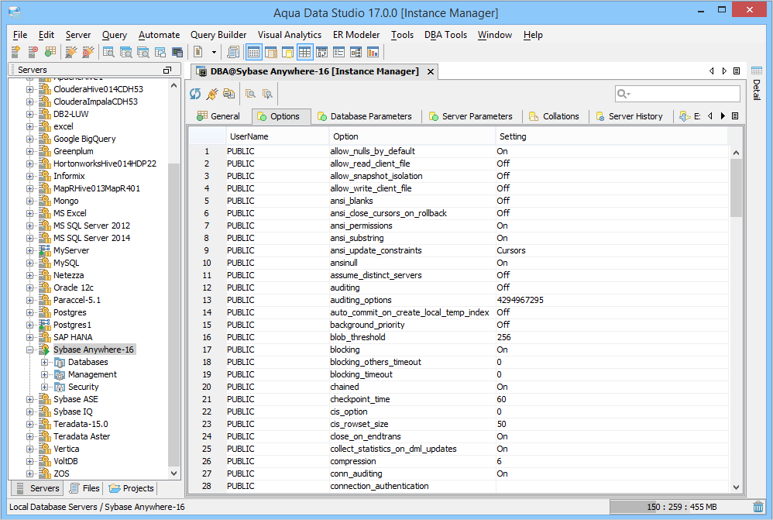Click the first magnifier find icon in Instance Manager

point(250,94)
